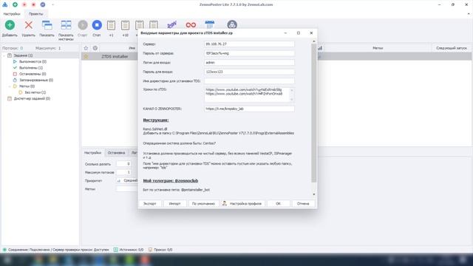
Task: Click the blue calendar scheduler icon
Action: click(209, 24)
